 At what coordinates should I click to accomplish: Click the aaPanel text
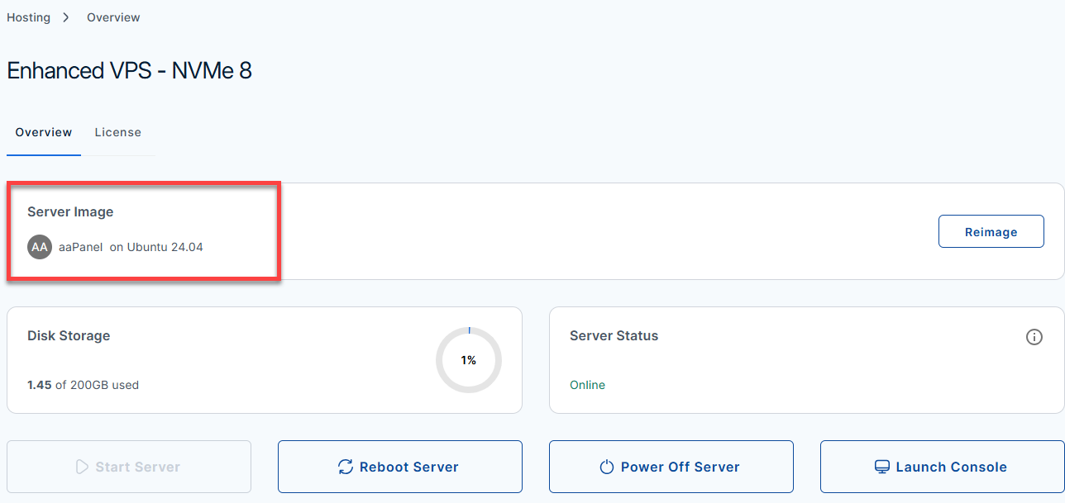click(x=81, y=247)
